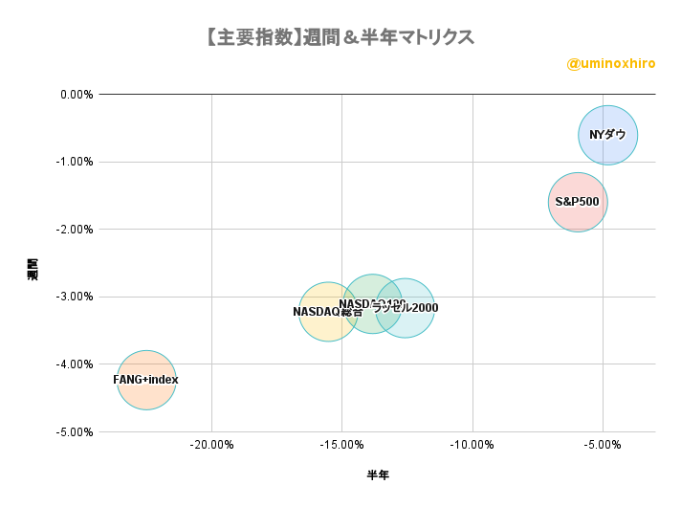
Task: Click the 0.00% y-axis label
Action: 77,95
